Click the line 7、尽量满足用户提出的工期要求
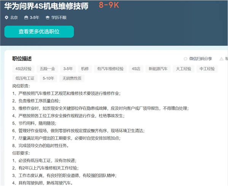The image size is (228, 186). click(x=66, y=138)
